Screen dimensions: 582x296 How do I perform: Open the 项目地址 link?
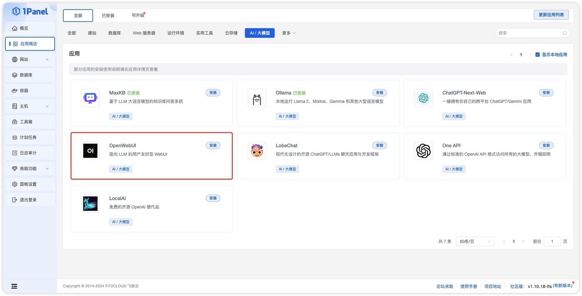pyautogui.click(x=493, y=287)
